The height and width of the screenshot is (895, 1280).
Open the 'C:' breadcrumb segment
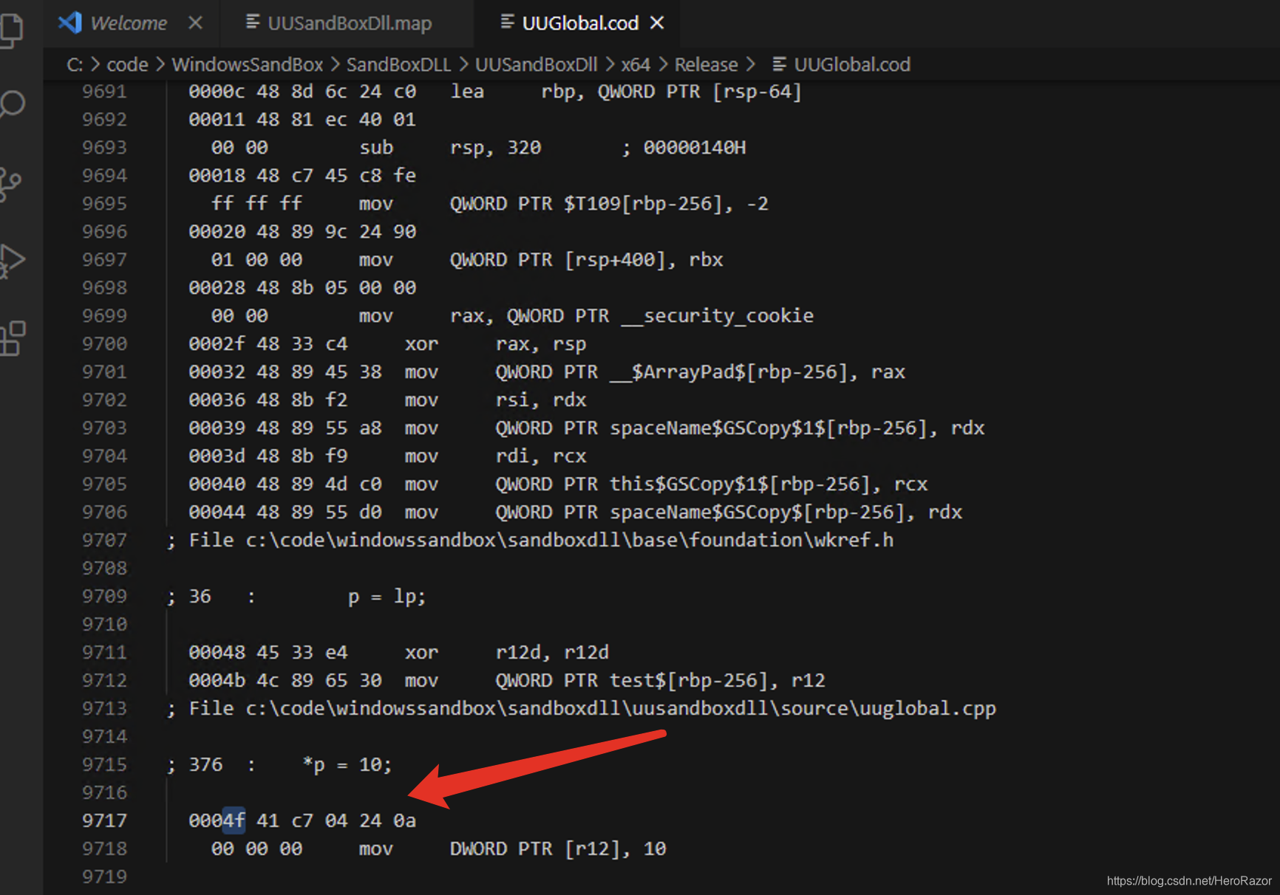(75, 65)
